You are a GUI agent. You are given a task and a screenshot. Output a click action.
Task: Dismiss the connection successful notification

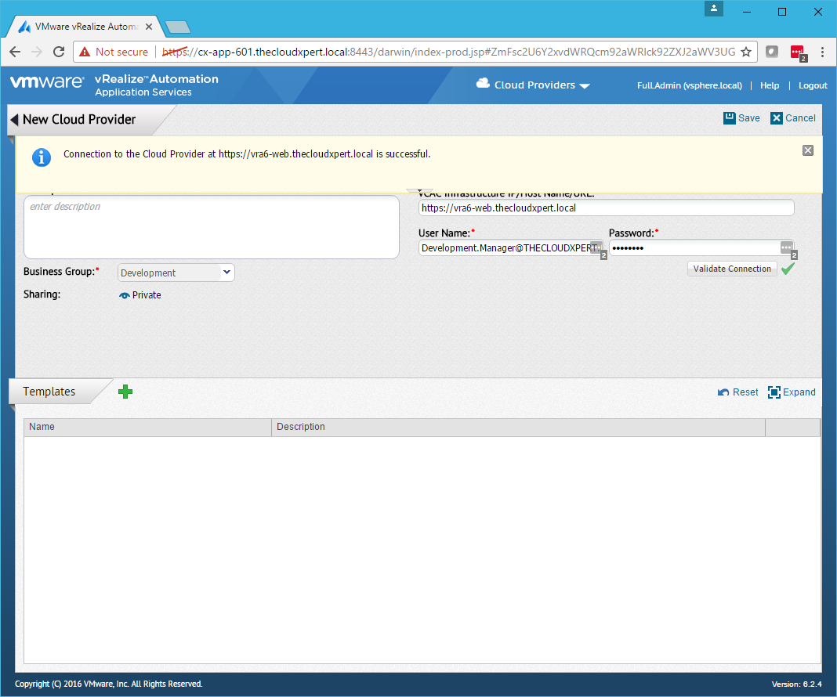(808, 150)
